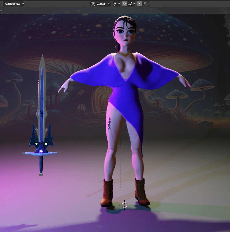Expand the collapsed chevron on the left edge
Screen dimensions: 230x232
coord(1,11)
